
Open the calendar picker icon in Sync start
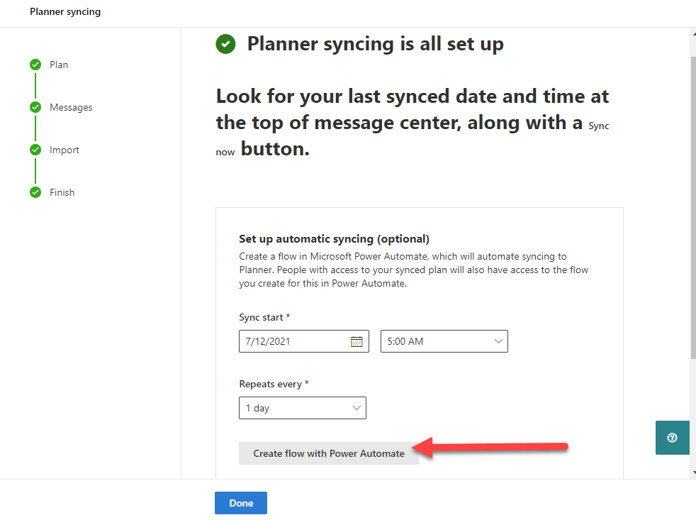tap(357, 341)
